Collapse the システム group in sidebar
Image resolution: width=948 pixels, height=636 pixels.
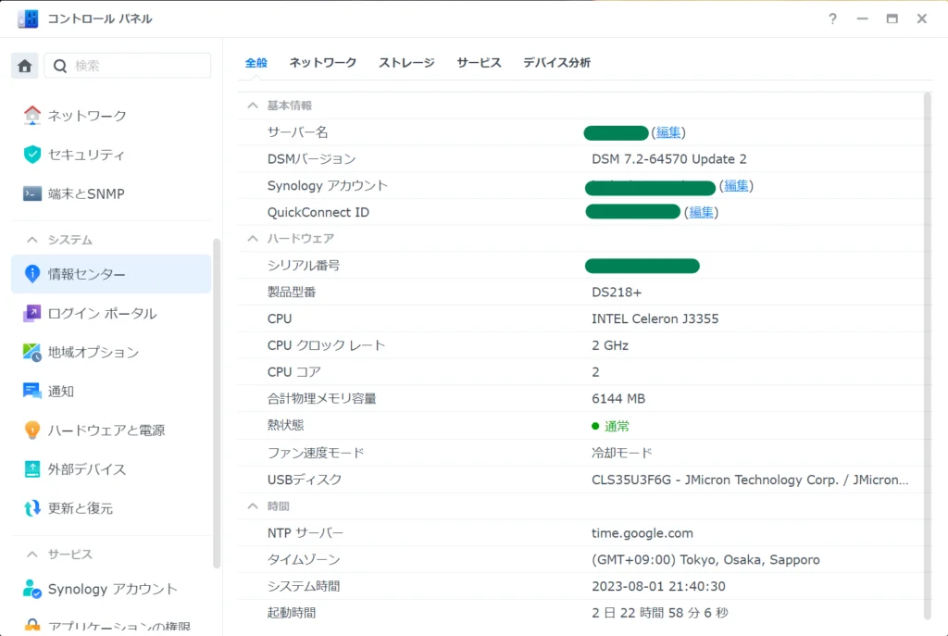32,240
